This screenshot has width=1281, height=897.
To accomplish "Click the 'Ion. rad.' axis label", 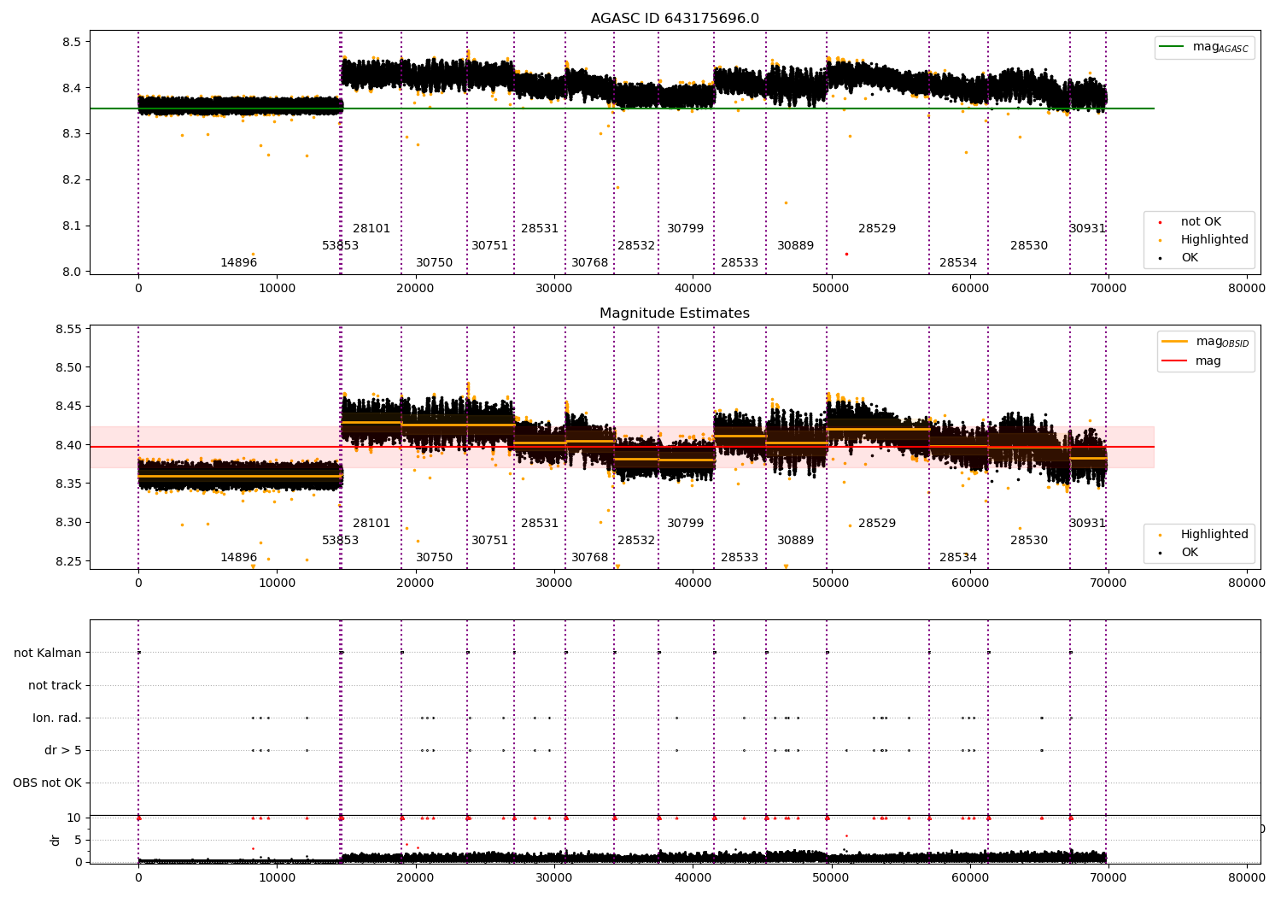I will point(57,718).
